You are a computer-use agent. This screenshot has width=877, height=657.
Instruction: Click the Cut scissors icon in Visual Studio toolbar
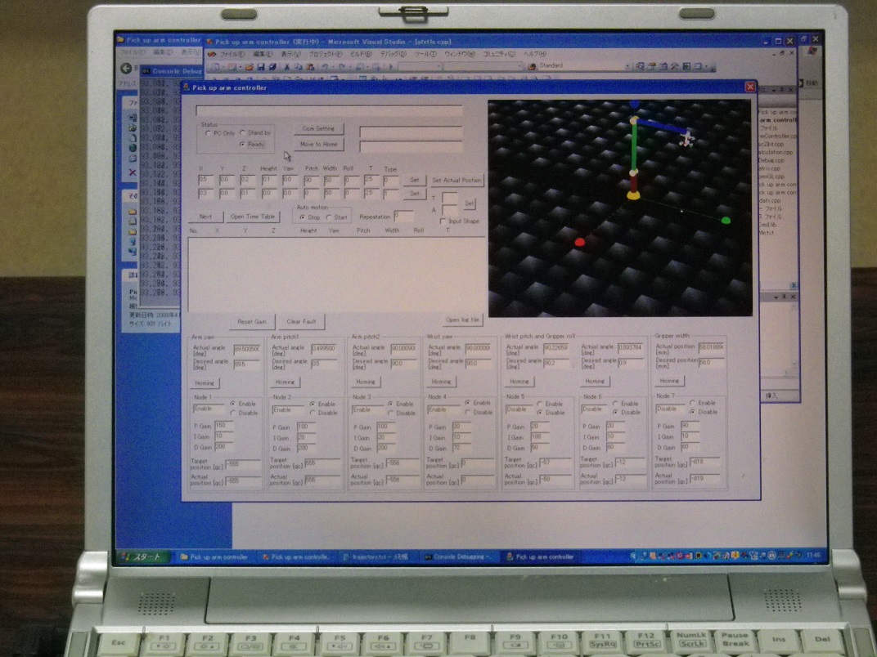(x=286, y=67)
